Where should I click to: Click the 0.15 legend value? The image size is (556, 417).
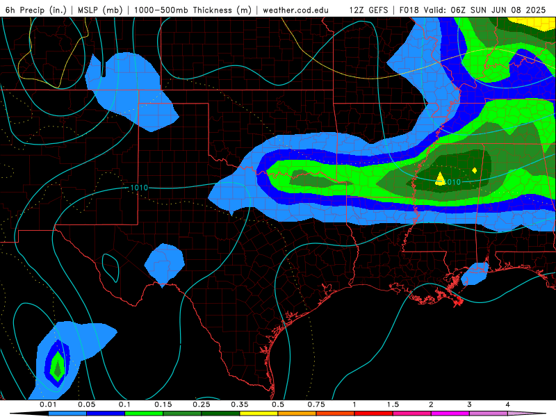coord(163,404)
